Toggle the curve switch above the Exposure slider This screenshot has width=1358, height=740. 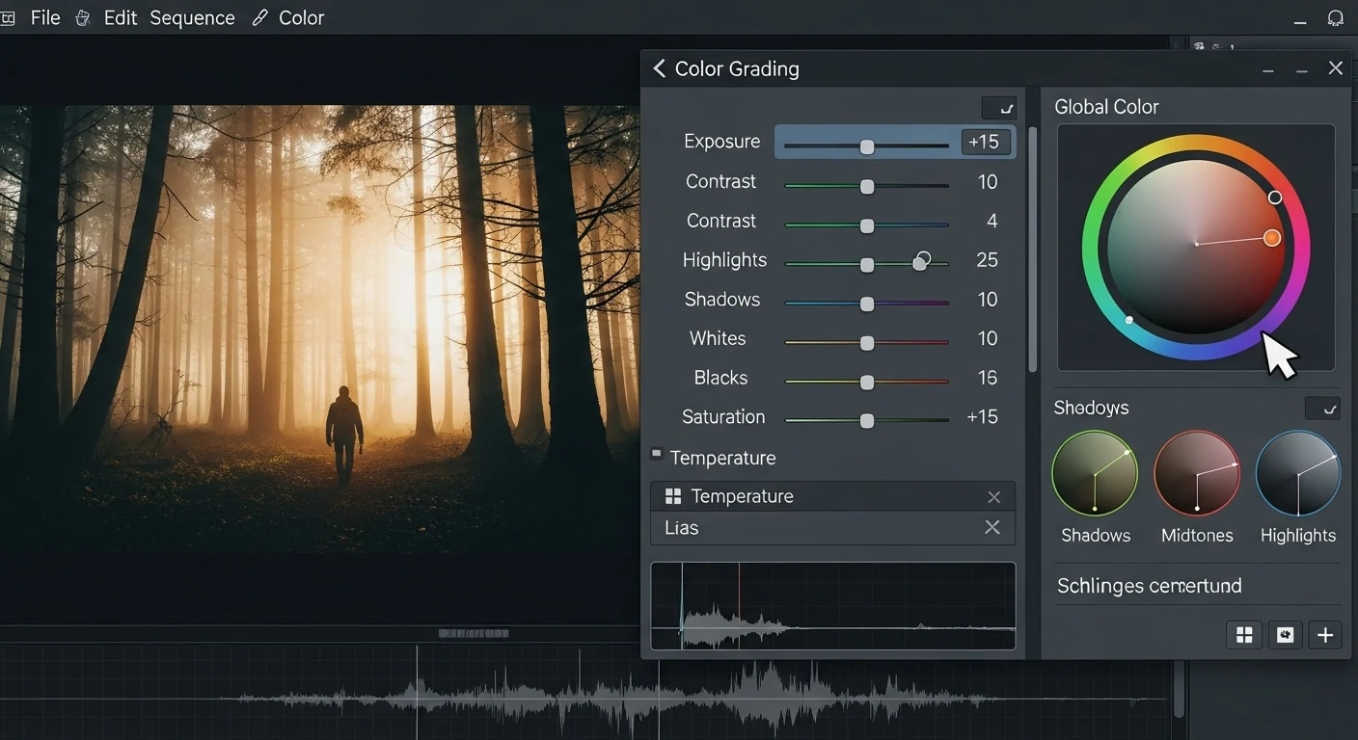coord(1000,108)
